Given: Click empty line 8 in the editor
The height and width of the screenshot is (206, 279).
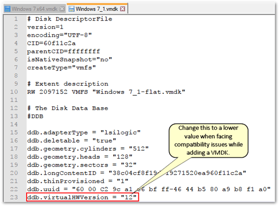Looking at the screenshot, I should click(x=151, y=76).
